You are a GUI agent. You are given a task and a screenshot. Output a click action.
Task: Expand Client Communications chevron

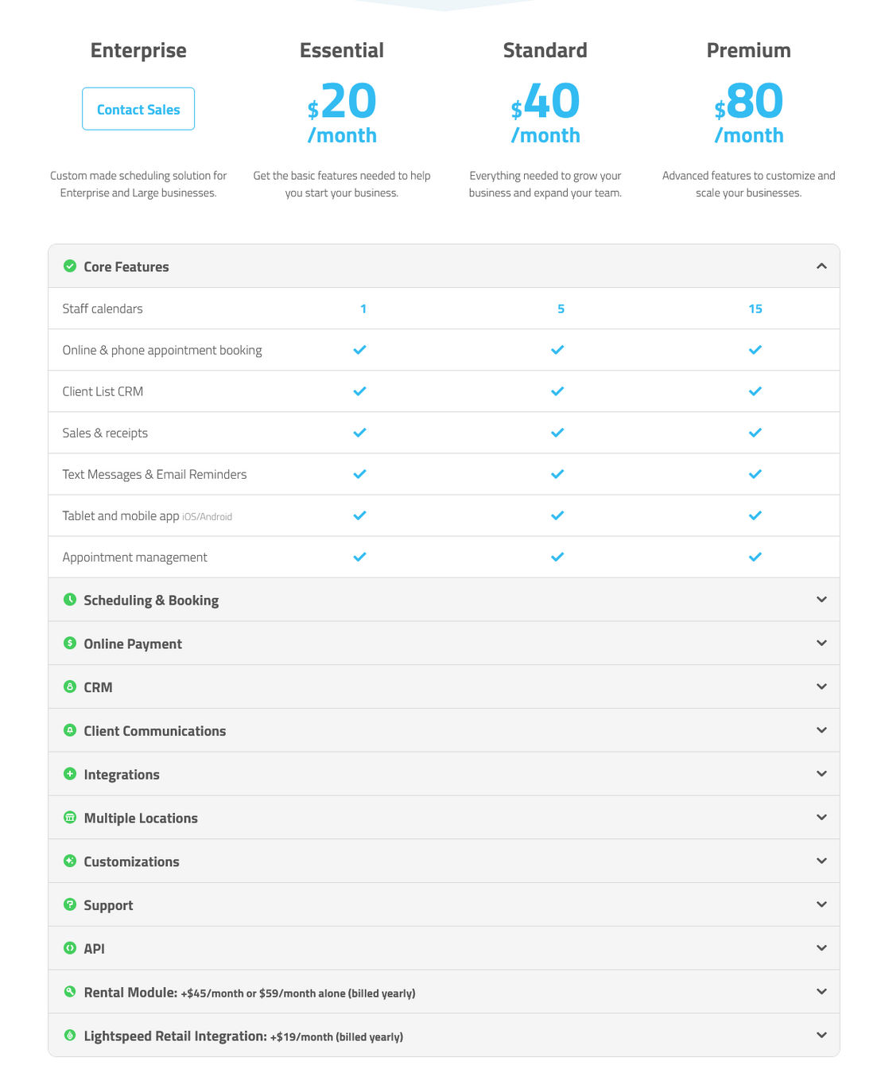click(x=821, y=730)
